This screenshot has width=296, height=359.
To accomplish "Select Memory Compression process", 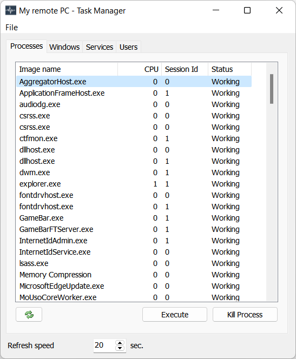I will point(134,275).
